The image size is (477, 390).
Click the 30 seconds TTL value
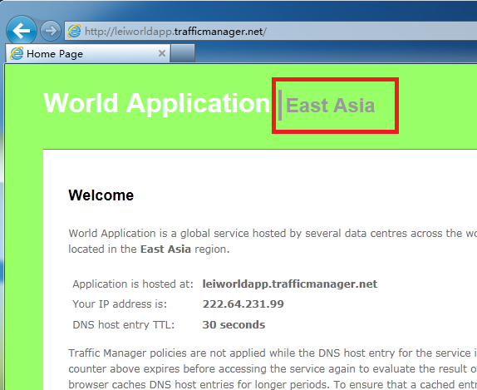(234, 325)
